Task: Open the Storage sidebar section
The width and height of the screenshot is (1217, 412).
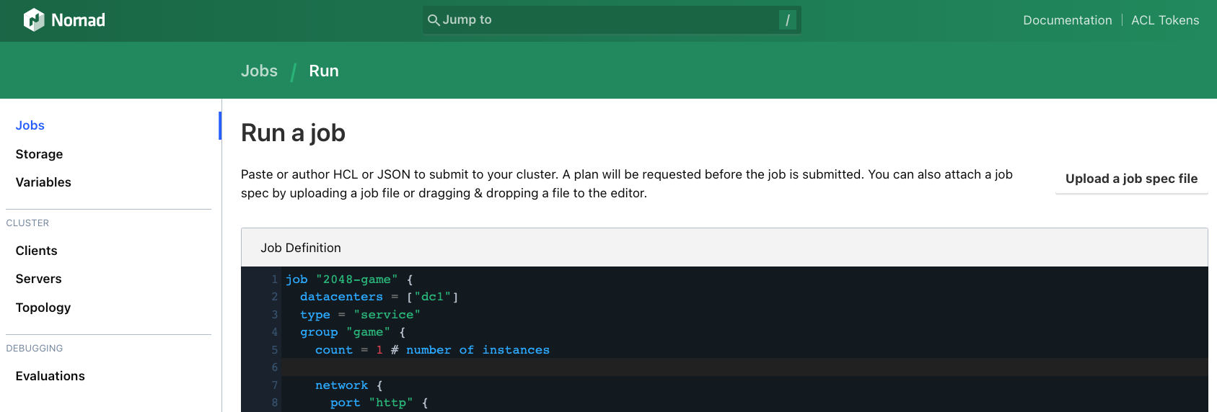Action: pos(39,154)
